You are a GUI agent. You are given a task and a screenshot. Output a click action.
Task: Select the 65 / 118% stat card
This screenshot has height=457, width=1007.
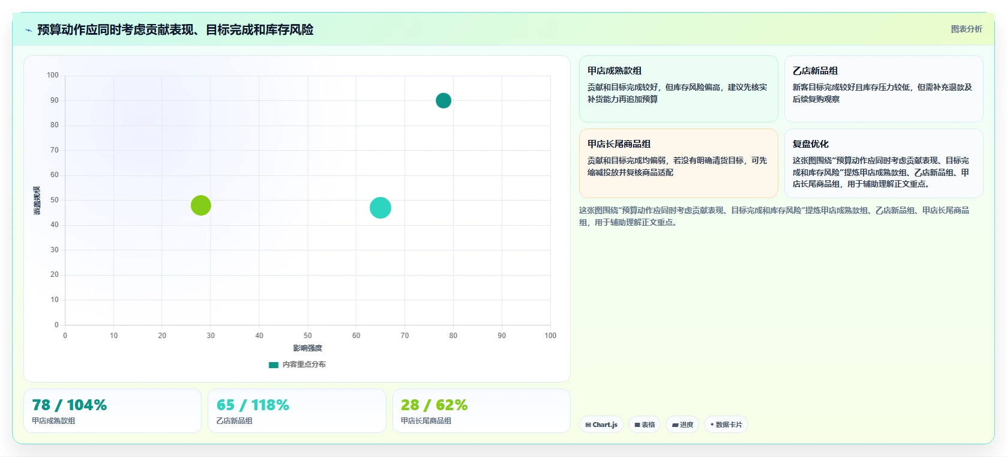[297, 411]
